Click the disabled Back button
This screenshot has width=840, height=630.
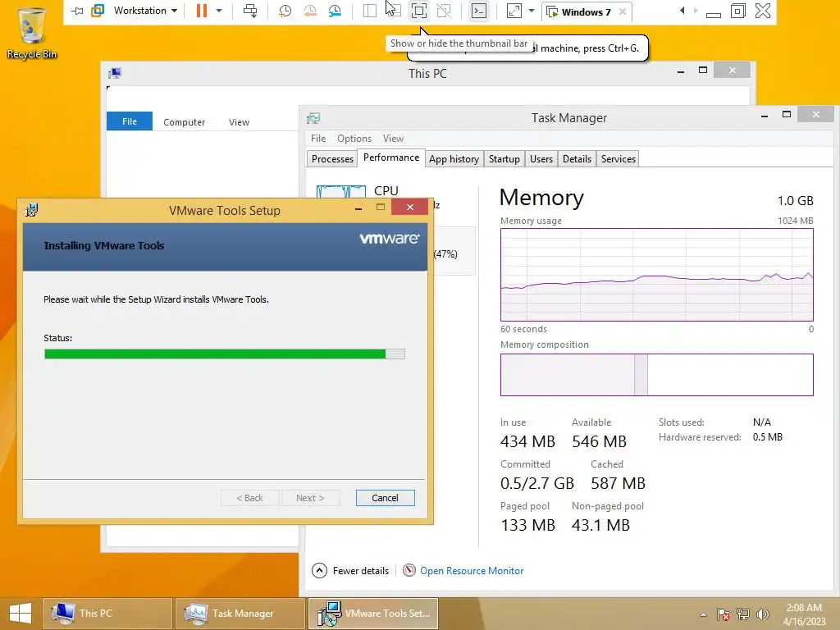point(249,498)
